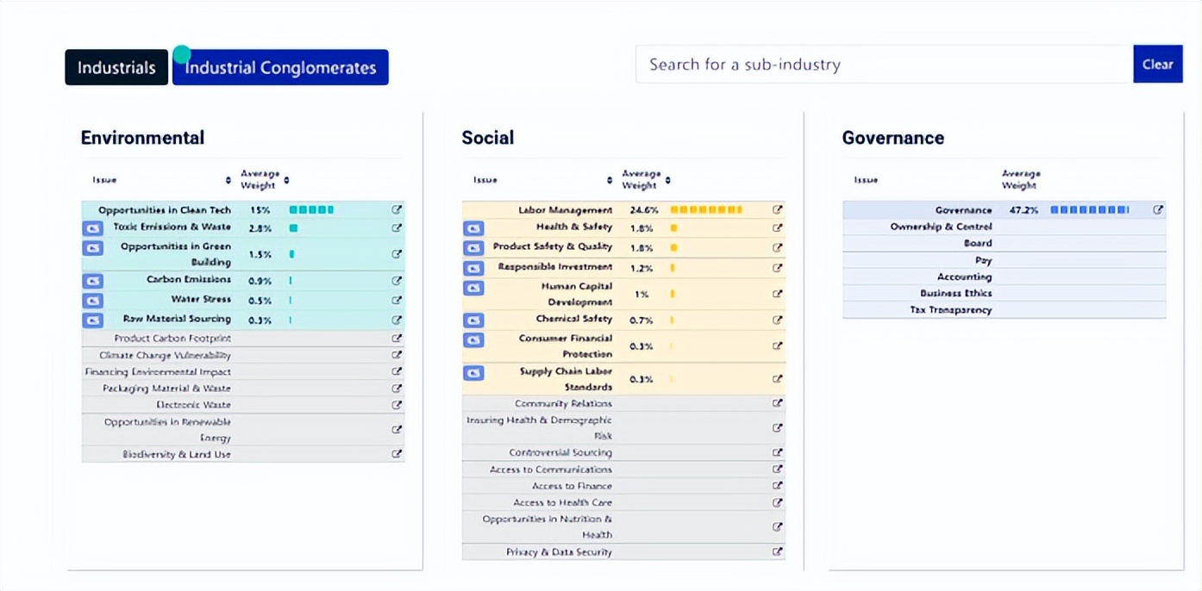
Task: Click the Labor Management weight bar
Action: point(706,209)
